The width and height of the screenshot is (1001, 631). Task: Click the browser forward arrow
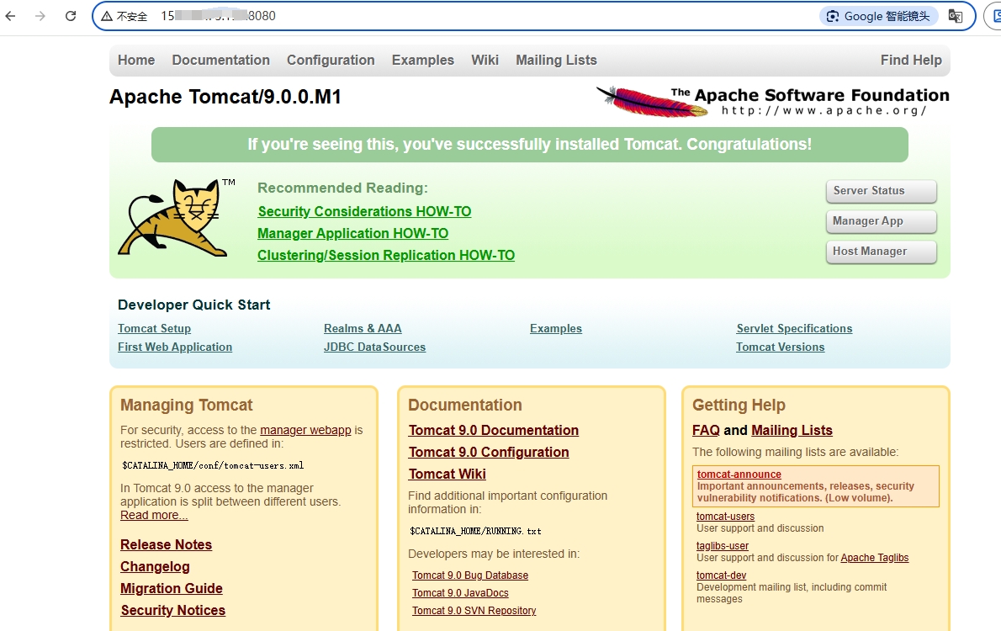(40, 16)
